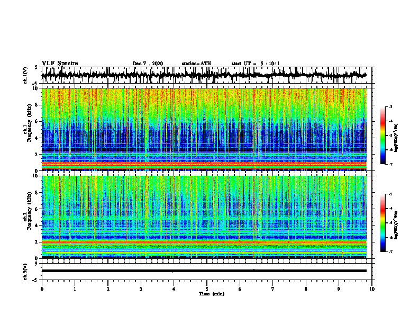Click inside the ch.2 spectrogram panel

tap(204, 217)
